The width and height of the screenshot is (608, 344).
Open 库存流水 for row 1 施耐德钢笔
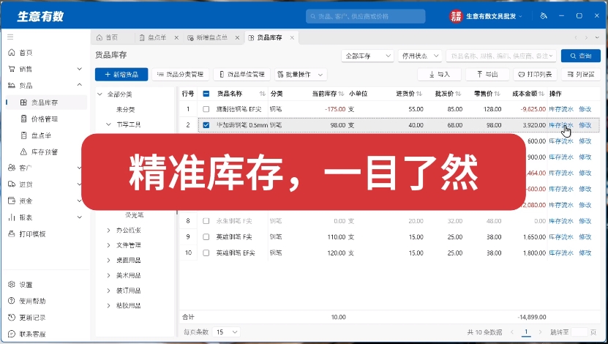(x=560, y=109)
